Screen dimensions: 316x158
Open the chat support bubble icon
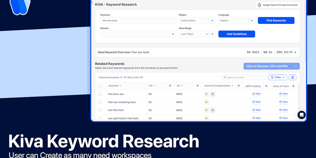(x=301, y=115)
